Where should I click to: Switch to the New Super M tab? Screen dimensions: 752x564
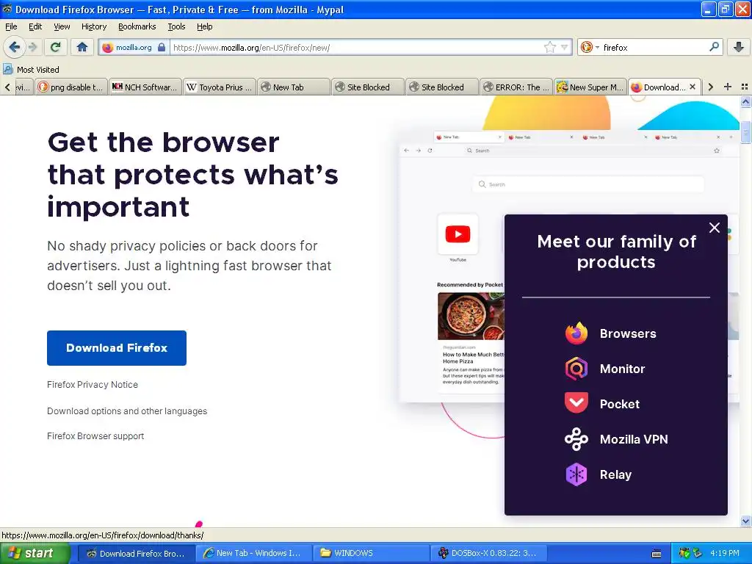coord(591,87)
